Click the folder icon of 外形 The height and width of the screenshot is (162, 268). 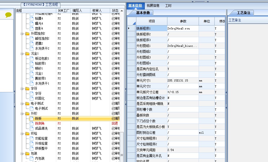[x=27, y=113]
